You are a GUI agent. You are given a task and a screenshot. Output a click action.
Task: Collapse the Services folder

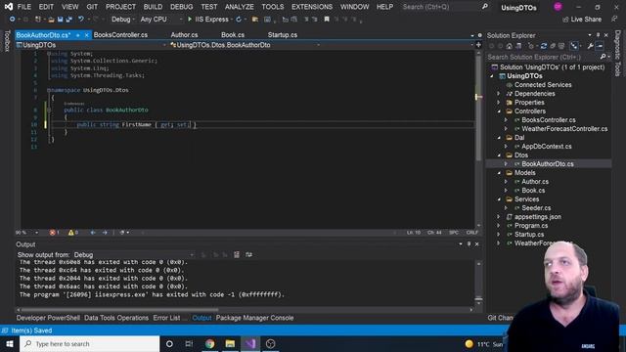499,199
